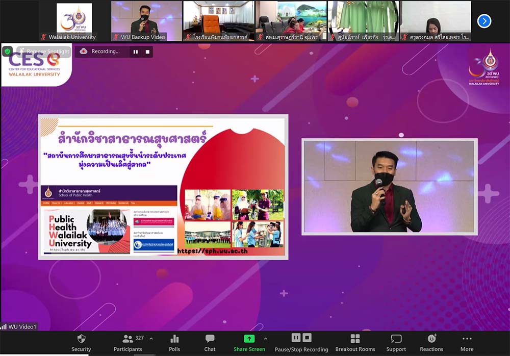Expand Share Screen options arrow
The height and width of the screenshot is (356, 510).
265,339
